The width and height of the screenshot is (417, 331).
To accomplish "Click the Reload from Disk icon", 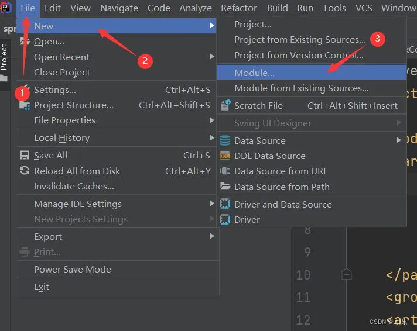I will [x=25, y=171].
